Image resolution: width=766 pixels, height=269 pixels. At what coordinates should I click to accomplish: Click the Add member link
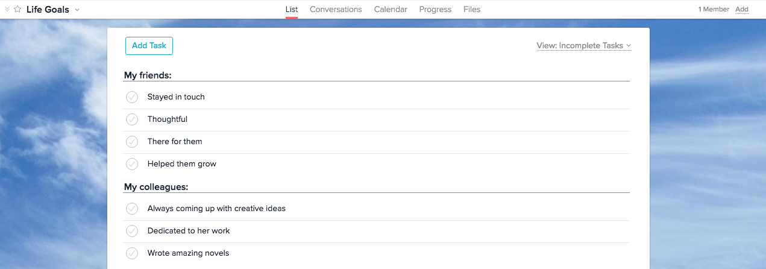[x=742, y=10]
